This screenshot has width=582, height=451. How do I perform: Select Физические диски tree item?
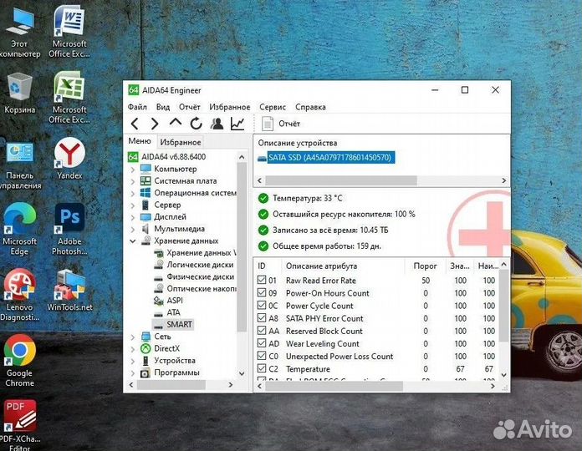200,276
